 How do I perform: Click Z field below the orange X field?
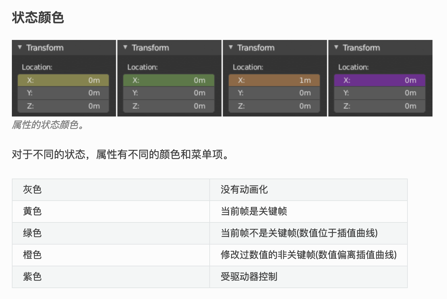(x=274, y=106)
